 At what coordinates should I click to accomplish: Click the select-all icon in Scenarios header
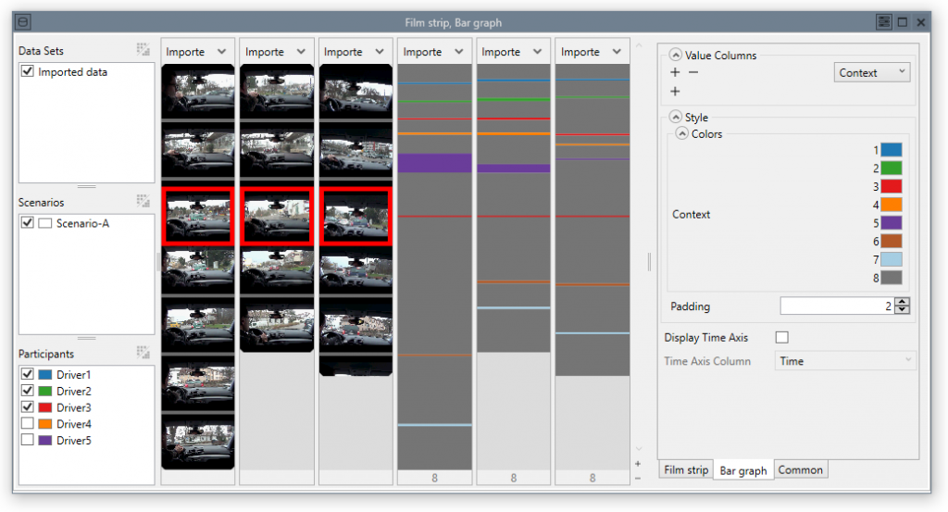click(x=143, y=200)
